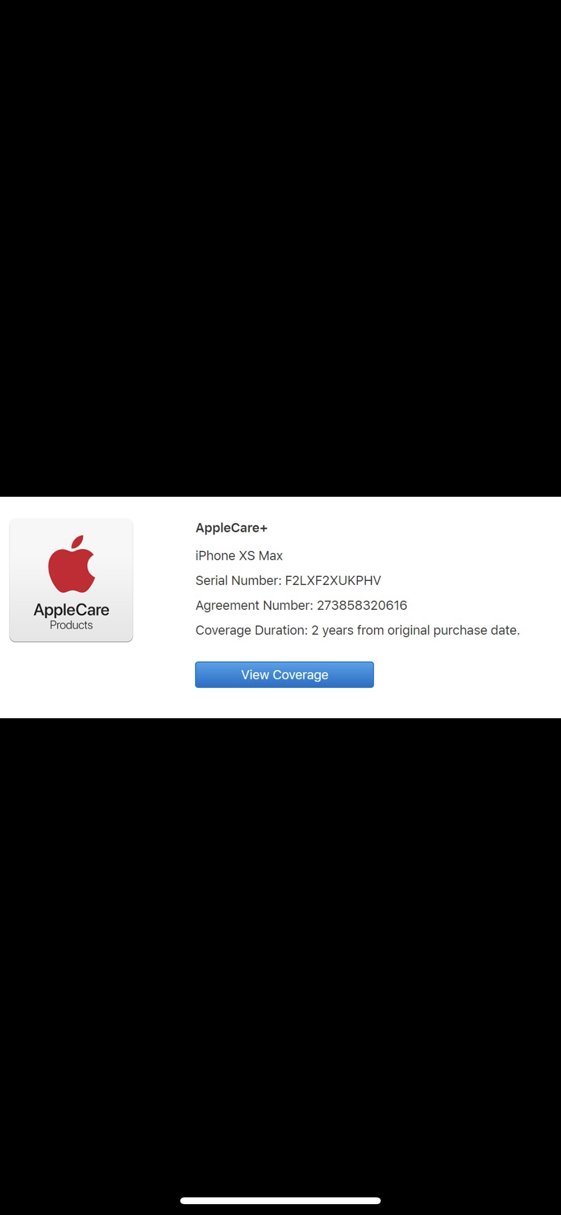561x1215 pixels.
Task: Tap the home indicator bar
Action: [280, 1201]
